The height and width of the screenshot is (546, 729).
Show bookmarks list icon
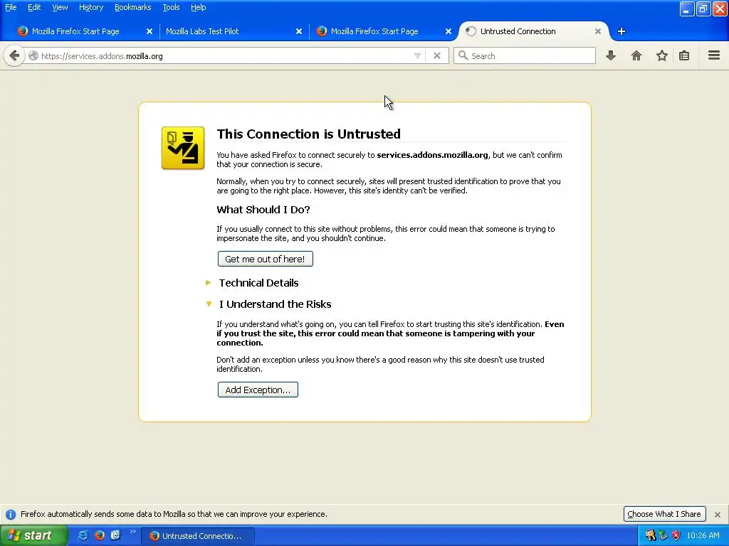click(684, 55)
